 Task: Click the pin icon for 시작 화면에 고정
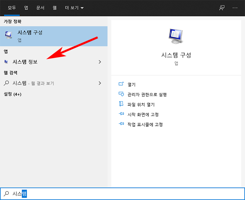pyautogui.click(x=121, y=114)
